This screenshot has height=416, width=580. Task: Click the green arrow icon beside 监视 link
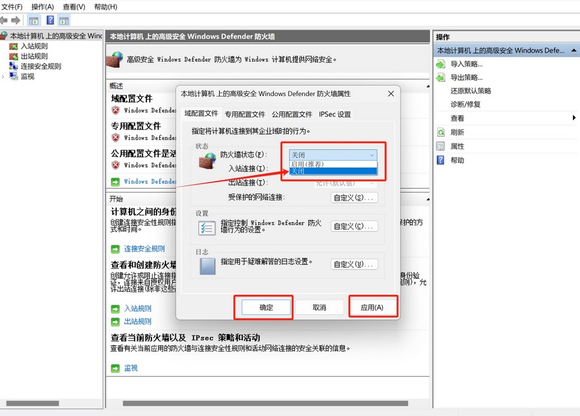(115, 368)
